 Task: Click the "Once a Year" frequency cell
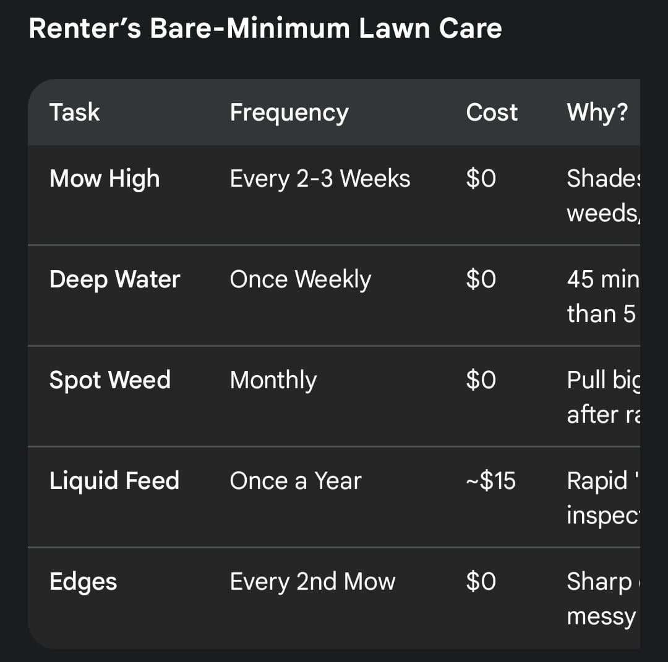coord(295,481)
